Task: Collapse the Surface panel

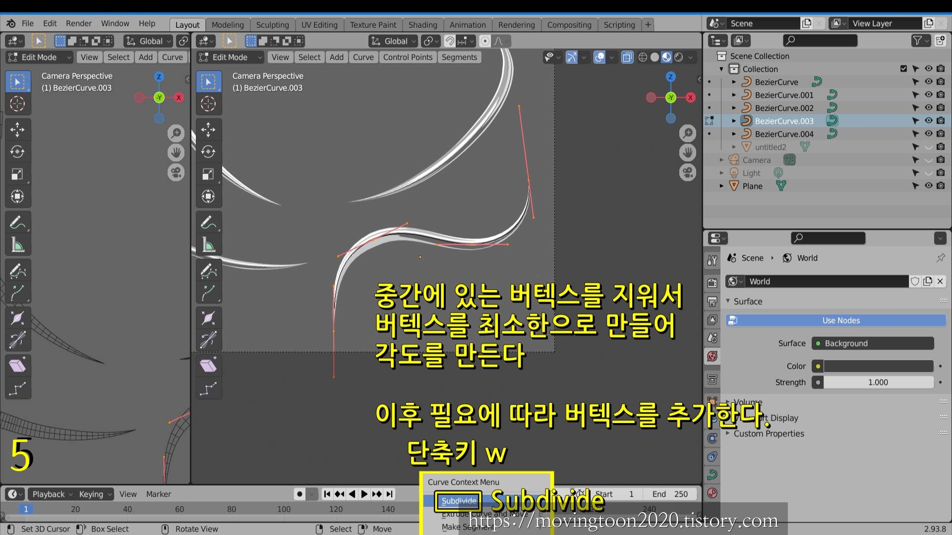Action: point(728,301)
